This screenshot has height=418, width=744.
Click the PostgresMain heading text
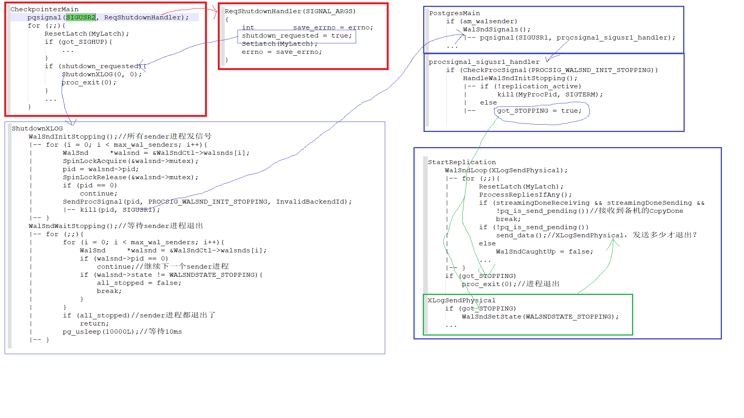(454, 13)
